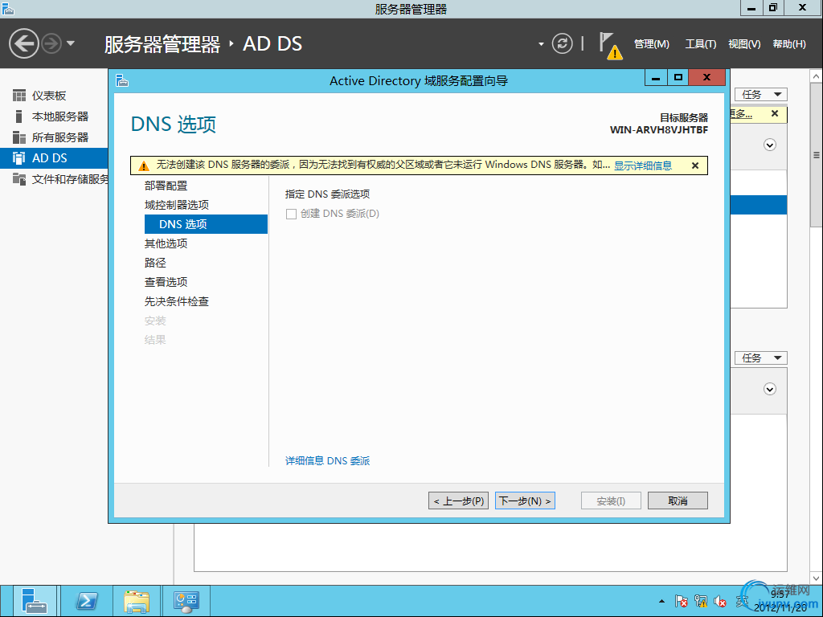Click the 本地服务器 server icon
This screenshot has width=823, height=617.
pyautogui.click(x=19, y=116)
